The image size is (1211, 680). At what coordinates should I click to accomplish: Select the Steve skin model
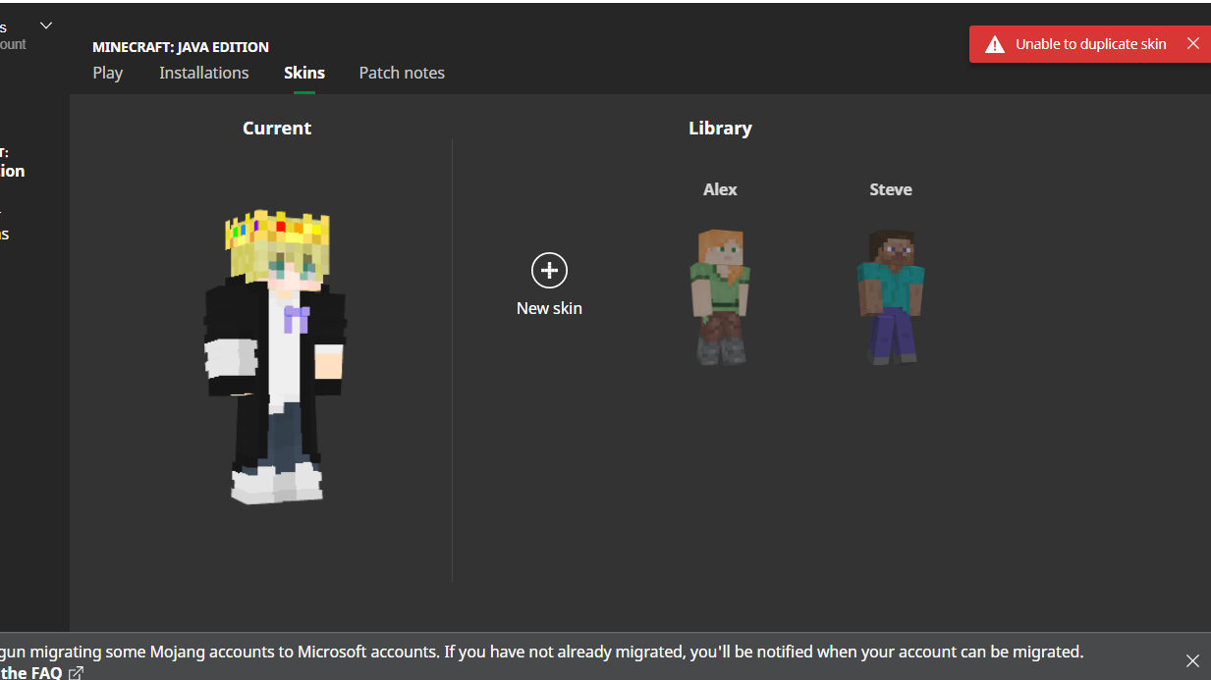point(890,295)
